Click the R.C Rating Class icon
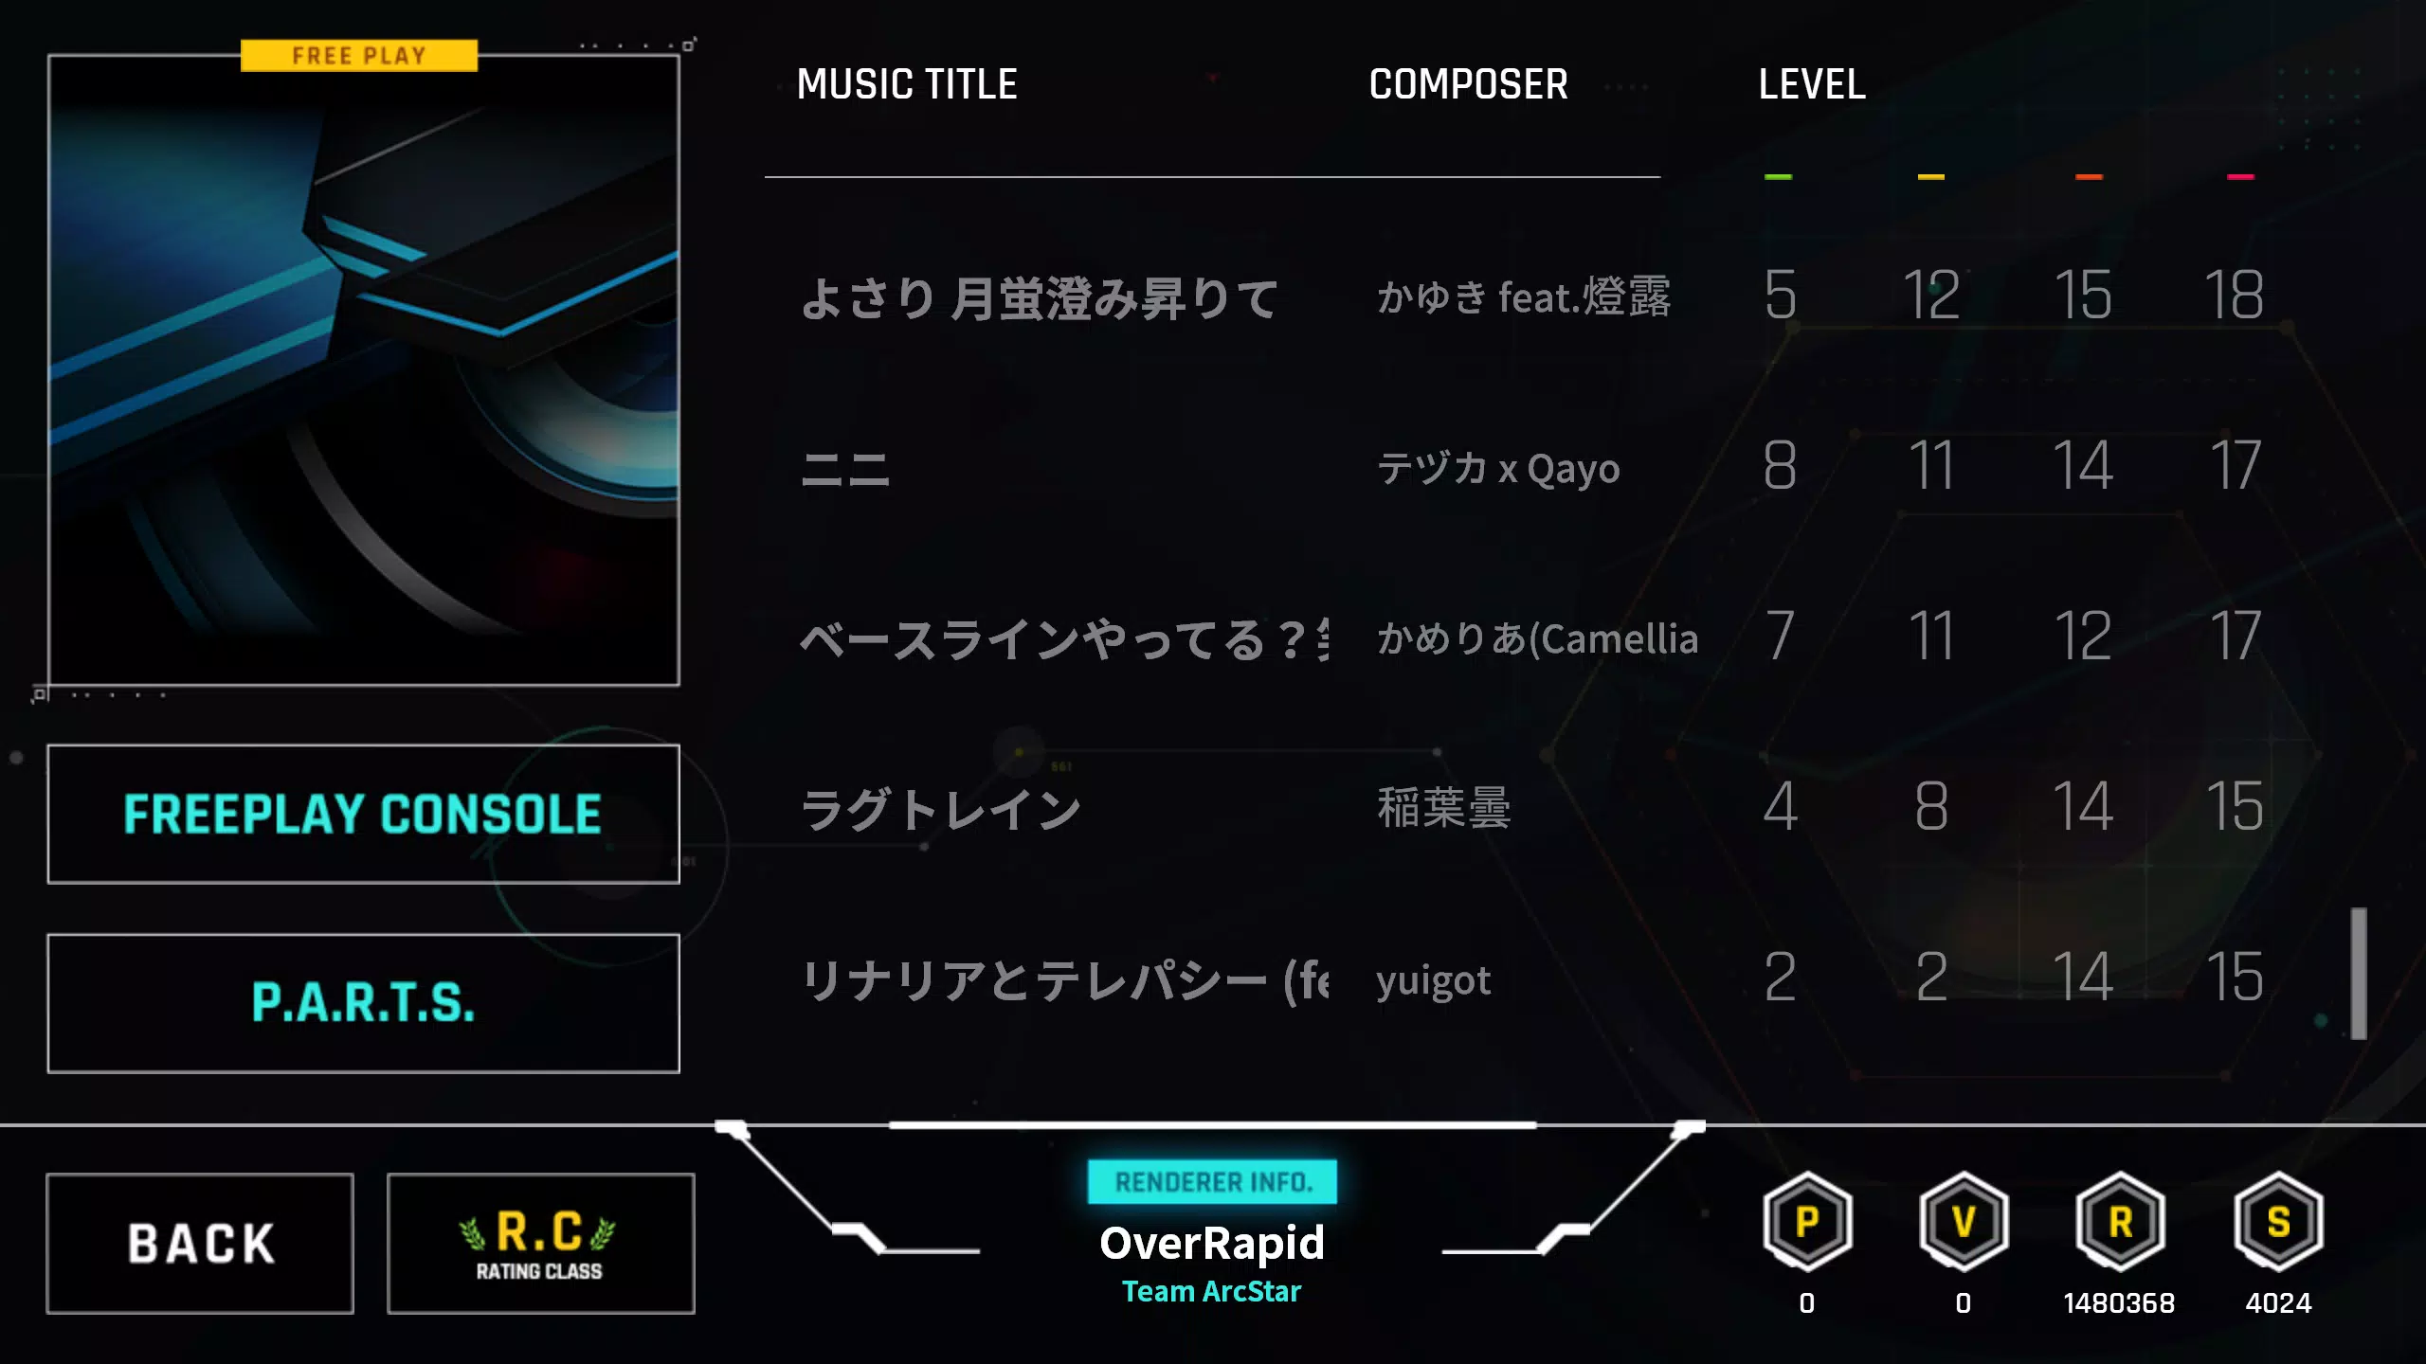The width and height of the screenshot is (2426, 1364). pyautogui.click(x=540, y=1241)
